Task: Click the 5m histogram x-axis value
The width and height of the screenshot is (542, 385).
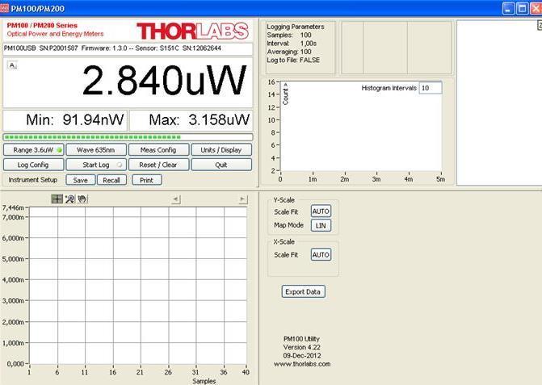Action: [x=440, y=179]
